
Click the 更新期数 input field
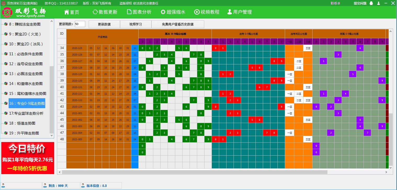pyautogui.click(x=80, y=24)
